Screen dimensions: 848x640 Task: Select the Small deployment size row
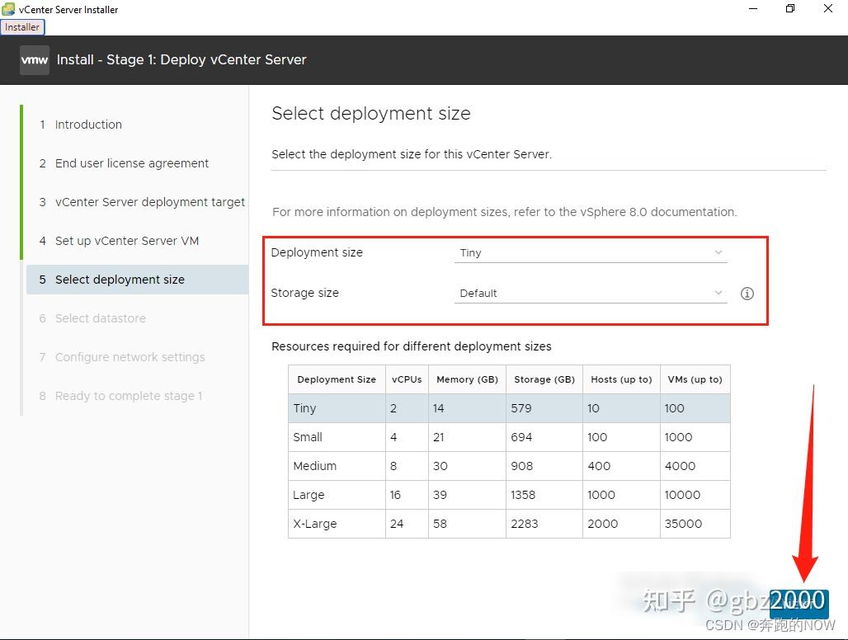[509, 437]
